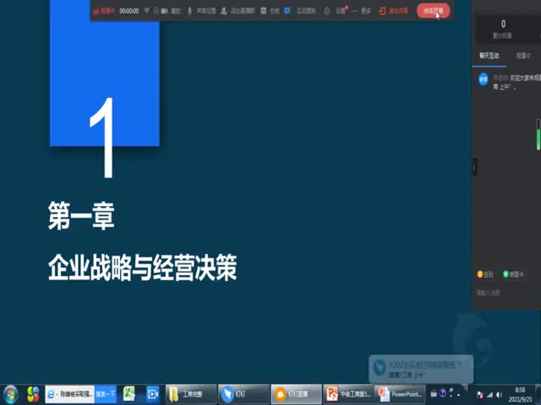Click the red end-live button in toolbar
The width and height of the screenshot is (541, 405).
point(433,11)
